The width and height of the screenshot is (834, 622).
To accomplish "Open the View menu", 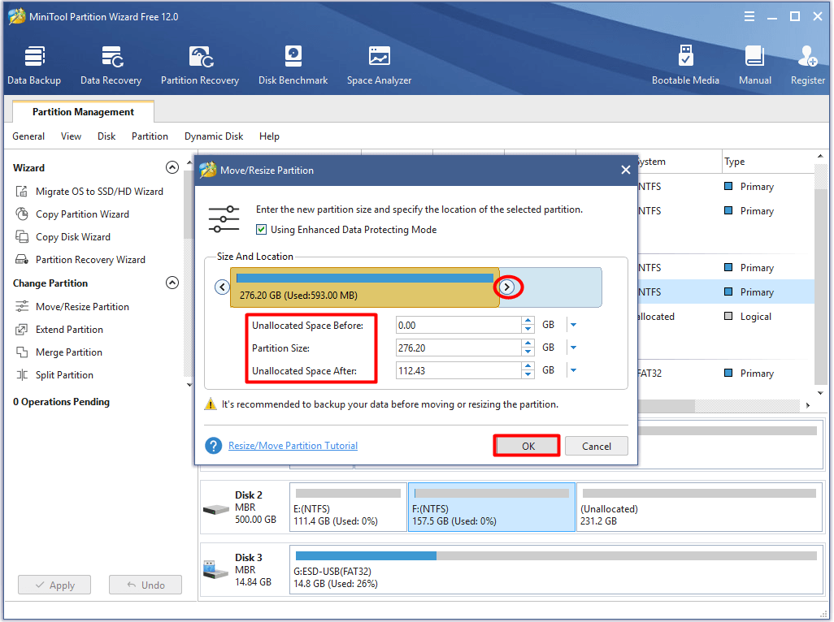I will point(71,136).
